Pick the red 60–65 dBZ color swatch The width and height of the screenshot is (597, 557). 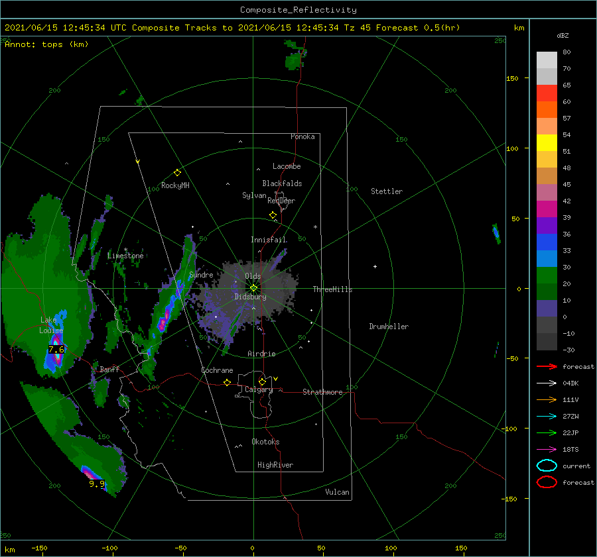[547, 93]
